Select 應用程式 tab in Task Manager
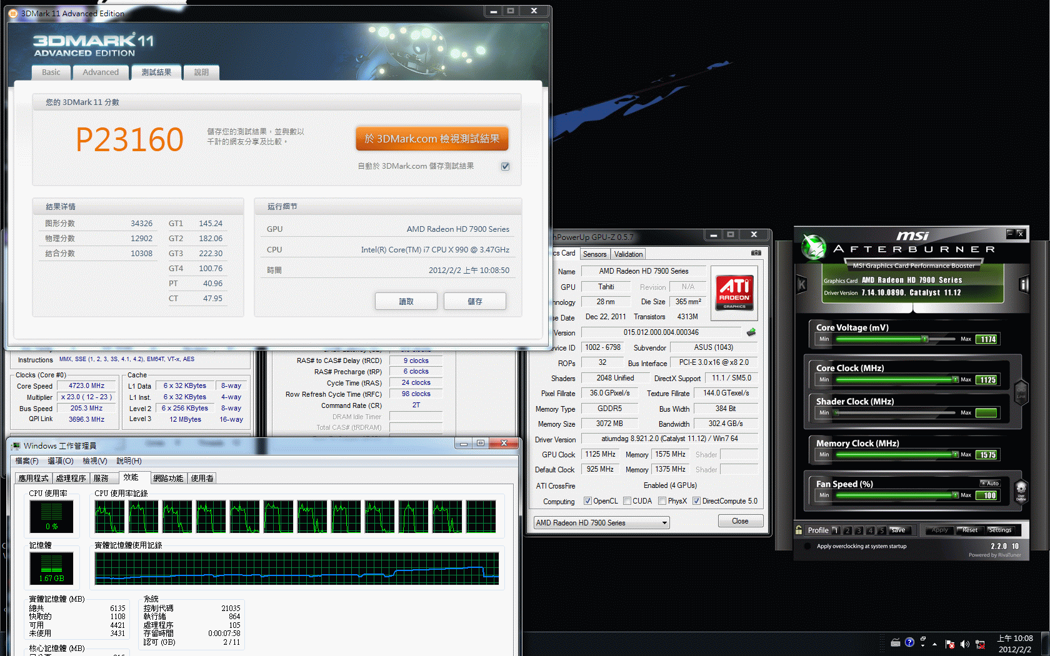 (33, 479)
